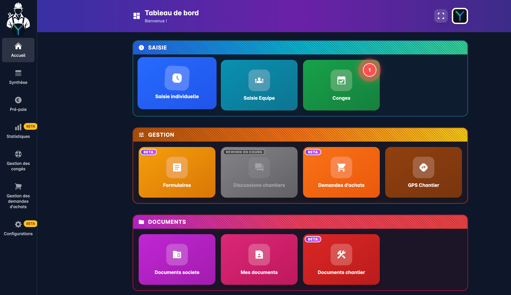Click the BETA badge next to Statistiques
The image size is (511, 295).
pyautogui.click(x=30, y=126)
